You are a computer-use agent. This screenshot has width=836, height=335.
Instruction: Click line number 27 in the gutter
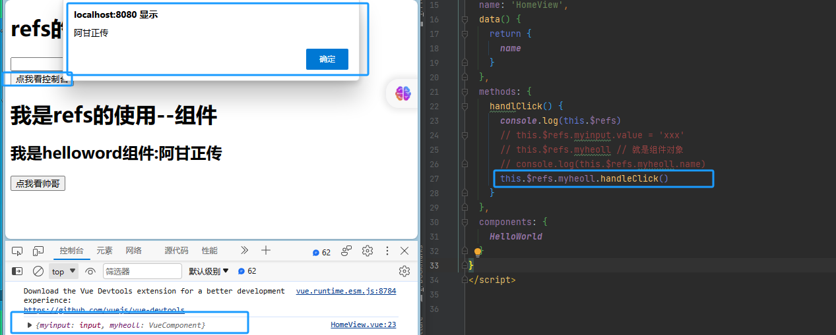pos(434,178)
